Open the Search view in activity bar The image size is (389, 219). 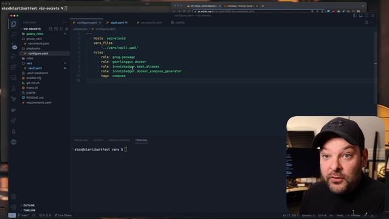pyautogui.click(x=13, y=35)
